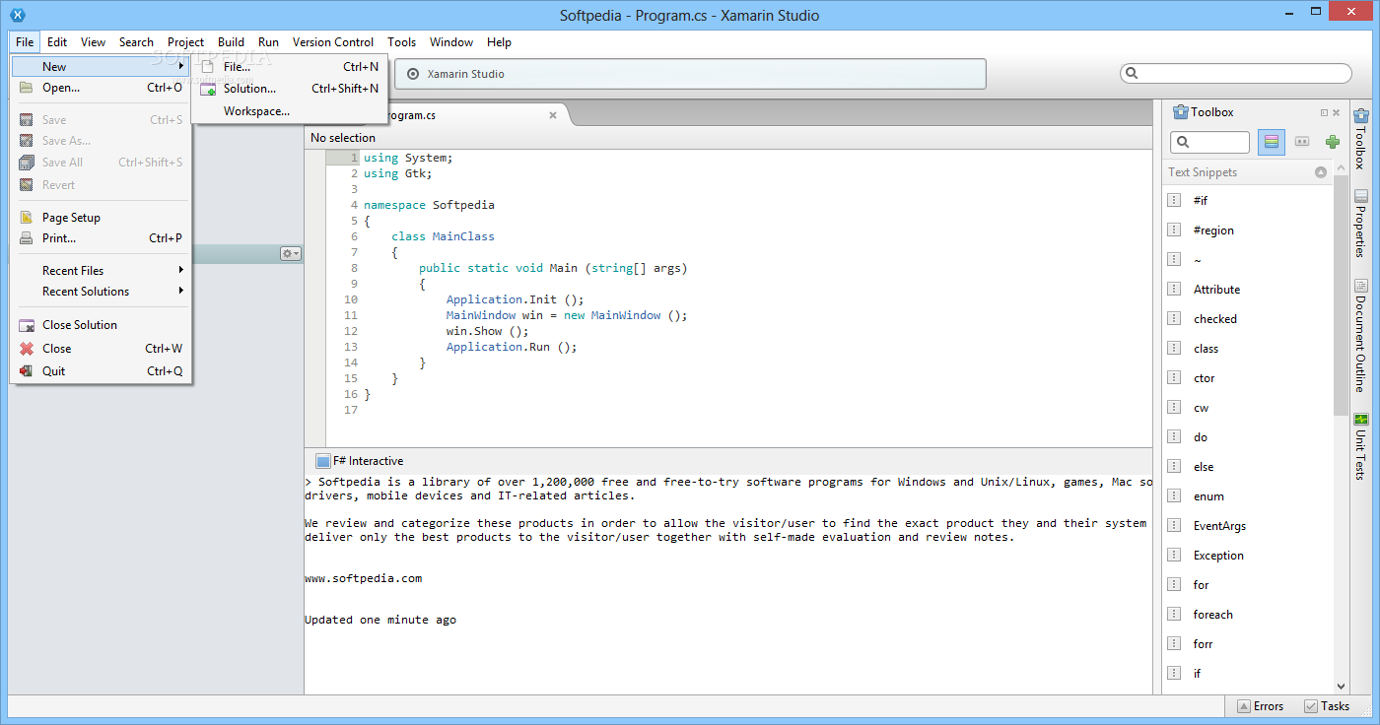Open the Window menu

coord(451,42)
